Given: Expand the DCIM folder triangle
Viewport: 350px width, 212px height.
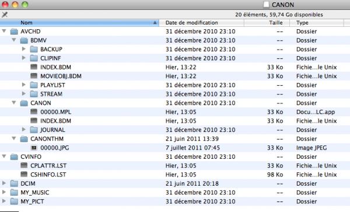Looking at the screenshot, I should pyautogui.click(x=4, y=183).
